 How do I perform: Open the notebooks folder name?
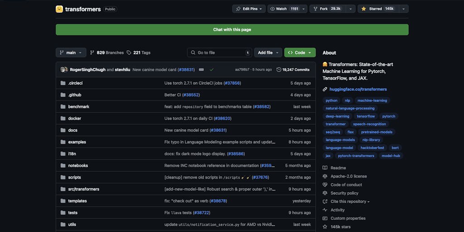[78, 166]
